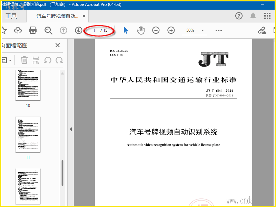276x207 pixels.
Task: Activate the hand pan tool
Action: pos(141,30)
